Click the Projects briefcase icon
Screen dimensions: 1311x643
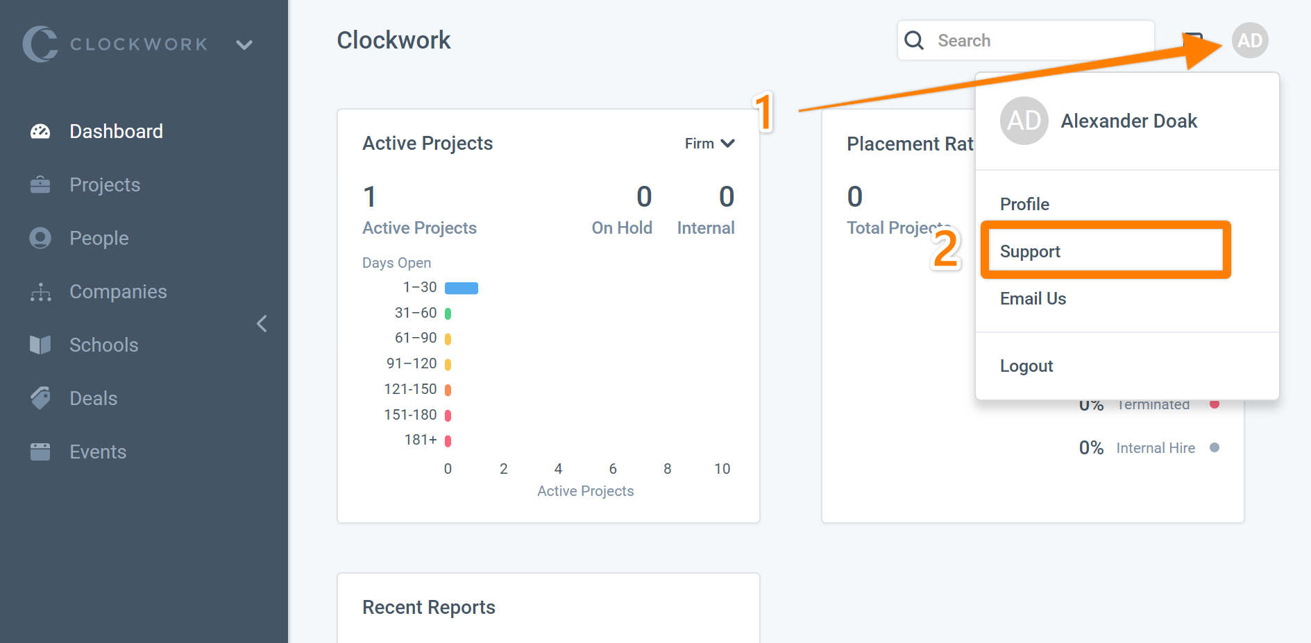point(40,185)
